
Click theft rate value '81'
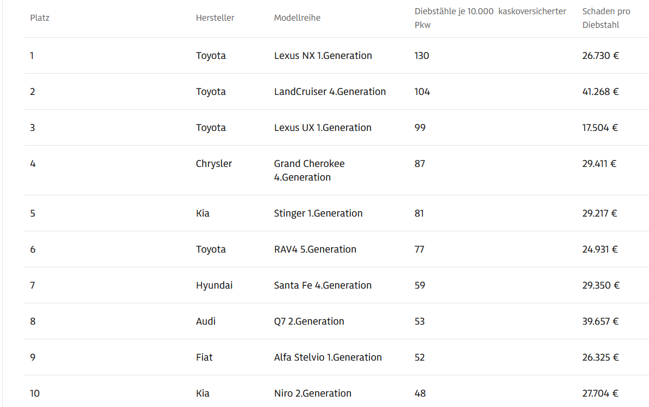coord(419,213)
